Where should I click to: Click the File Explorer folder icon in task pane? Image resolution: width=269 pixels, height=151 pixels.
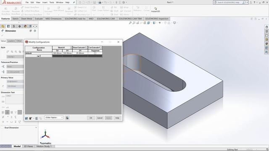pos(266,35)
